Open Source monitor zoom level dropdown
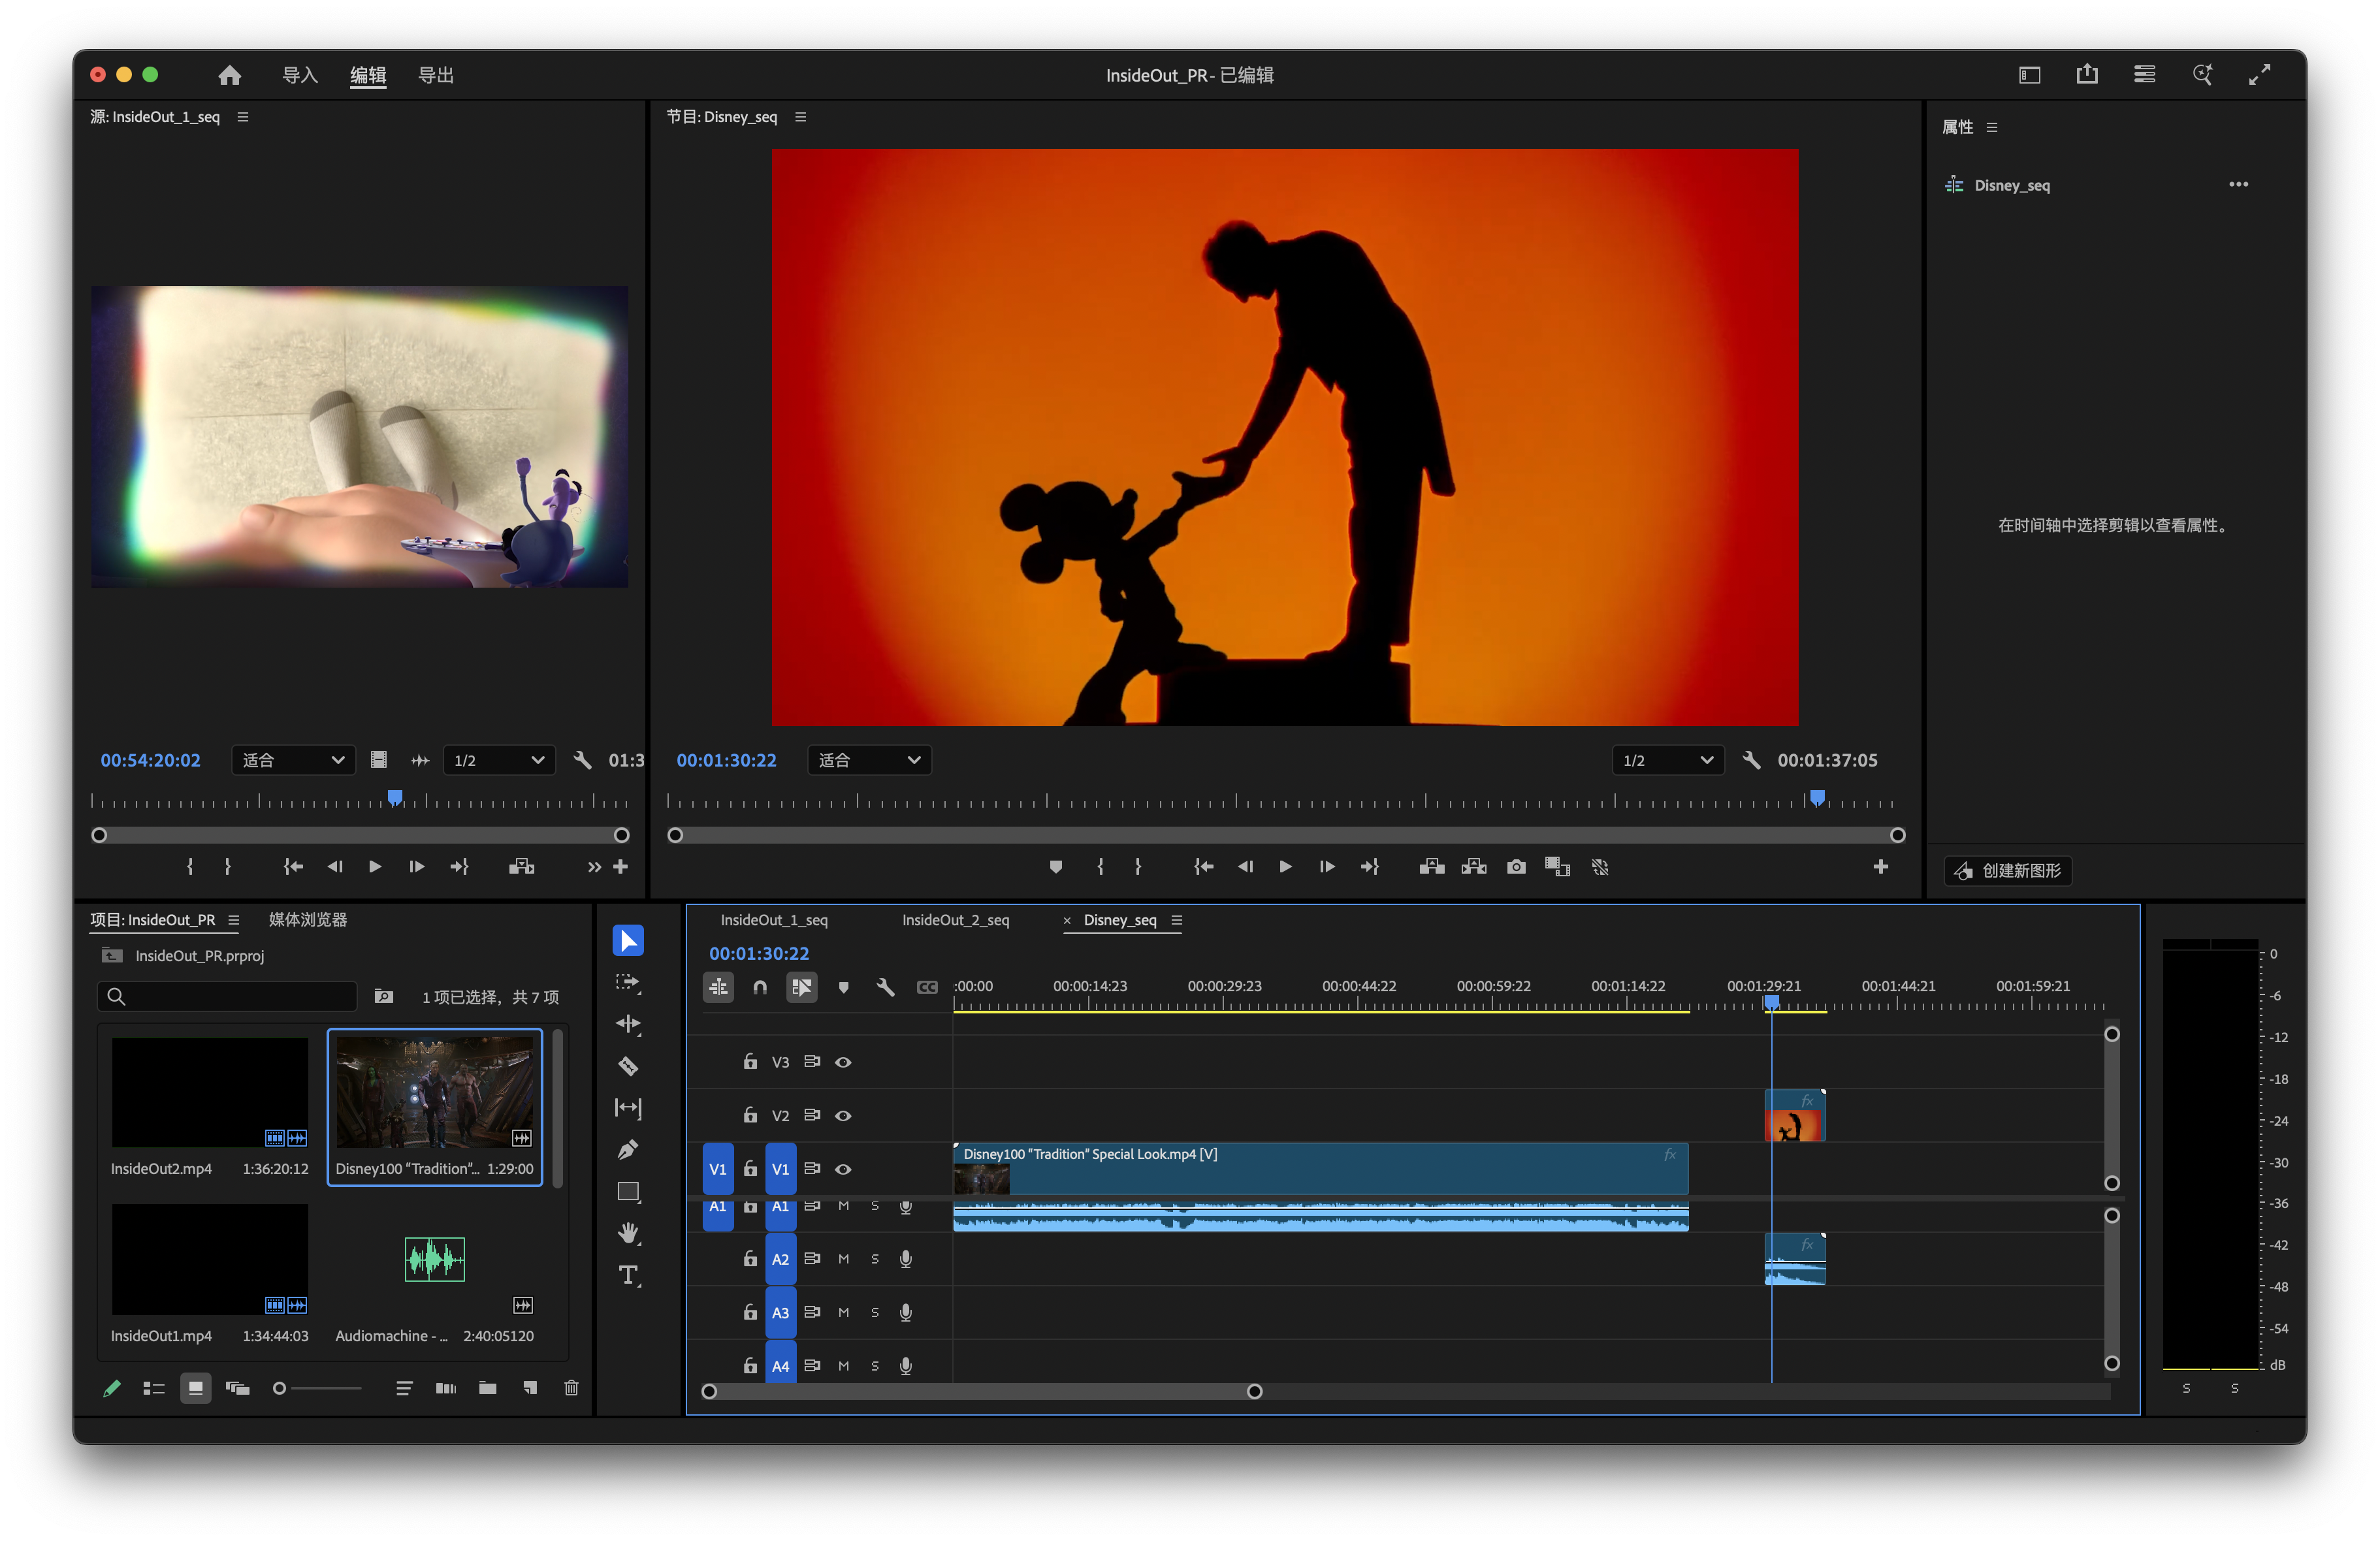This screenshot has height=1541, width=2380. tap(293, 760)
